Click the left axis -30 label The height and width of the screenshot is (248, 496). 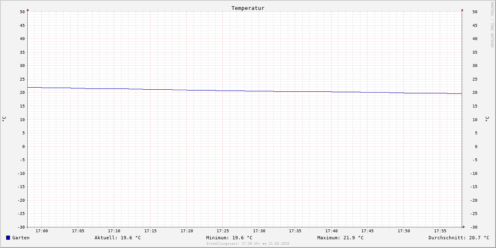pos(21,227)
